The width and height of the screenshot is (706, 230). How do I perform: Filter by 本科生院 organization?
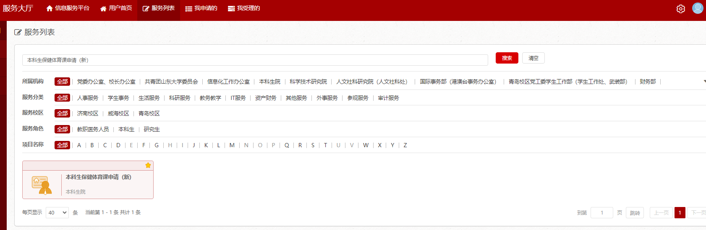click(269, 82)
